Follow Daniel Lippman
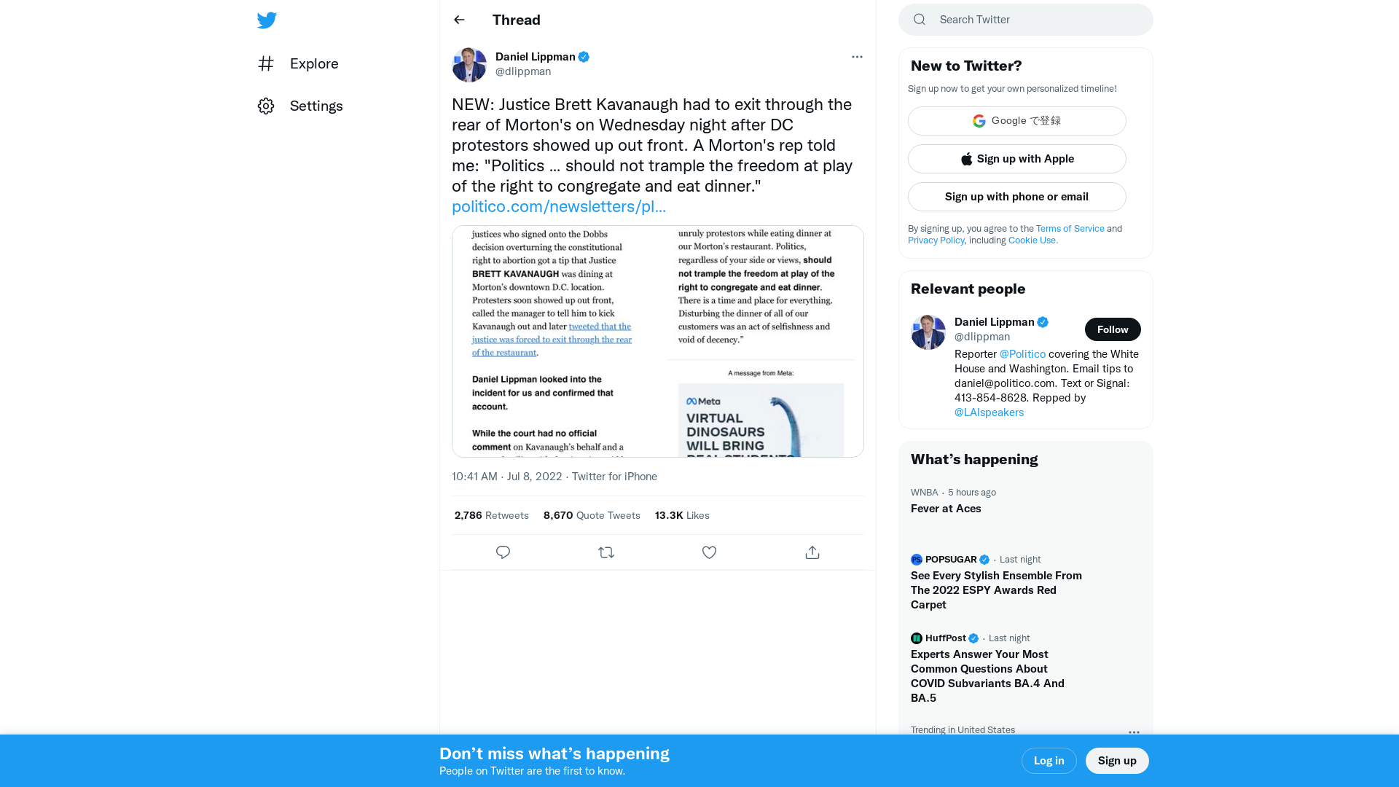Image resolution: width=1399 pixels, height=787 pixels. click(x=1113, y=329)
